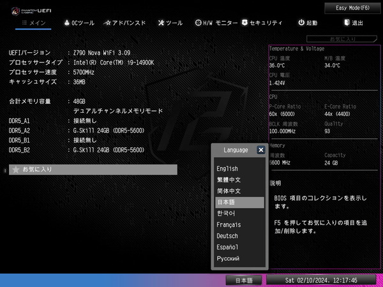Click the メイン list icon
This screenshot has height=287, width=383.
click(x=24, y=23)
